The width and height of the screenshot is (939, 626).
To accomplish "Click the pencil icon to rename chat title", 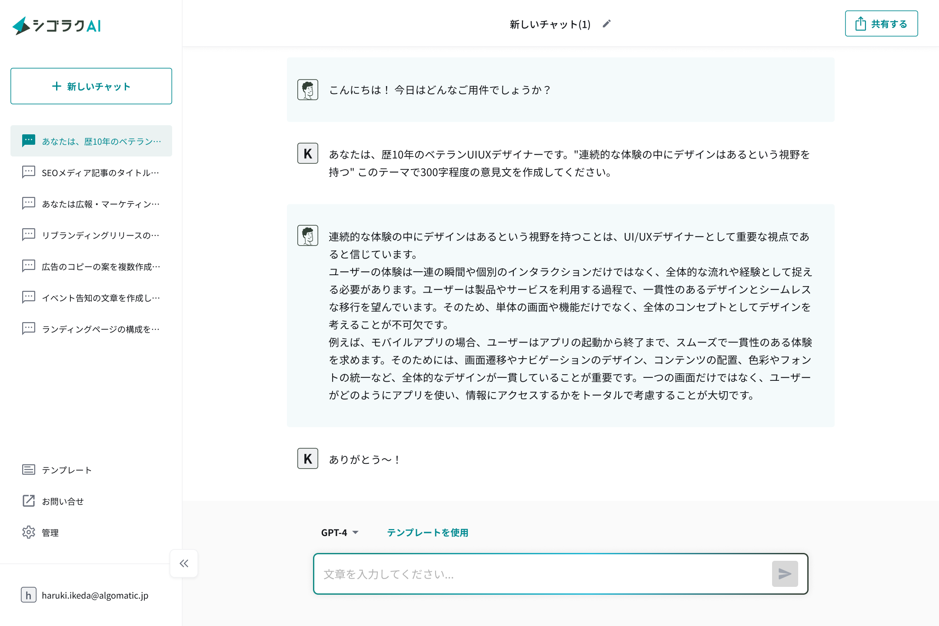I will (x=606, y=24).
